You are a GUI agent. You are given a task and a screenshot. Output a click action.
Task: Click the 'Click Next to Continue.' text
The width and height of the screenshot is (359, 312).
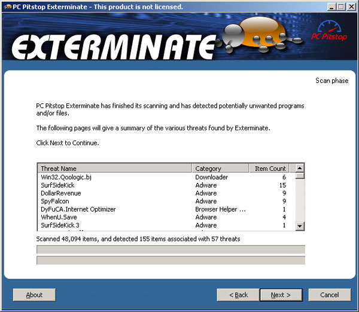(68, 143)
